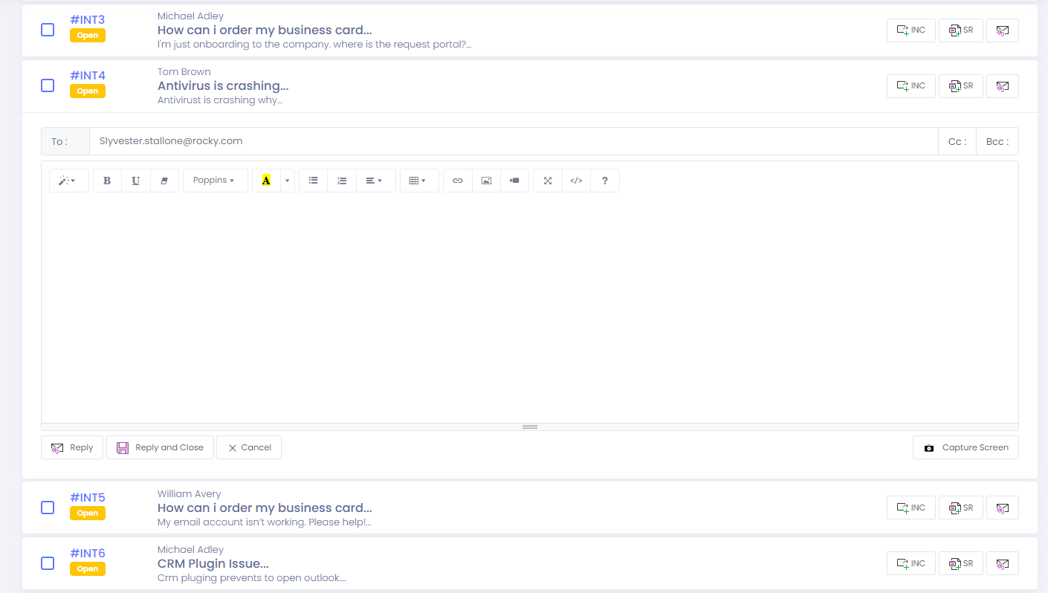Click the eraser remove-format icon
Image resolution: width=1048 pixels, height=593 pixels.
pyautogui.click(x=164, y=181)
